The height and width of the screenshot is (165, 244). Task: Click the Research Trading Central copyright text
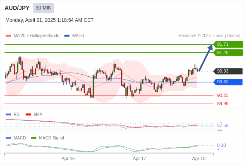coord(209,36)
